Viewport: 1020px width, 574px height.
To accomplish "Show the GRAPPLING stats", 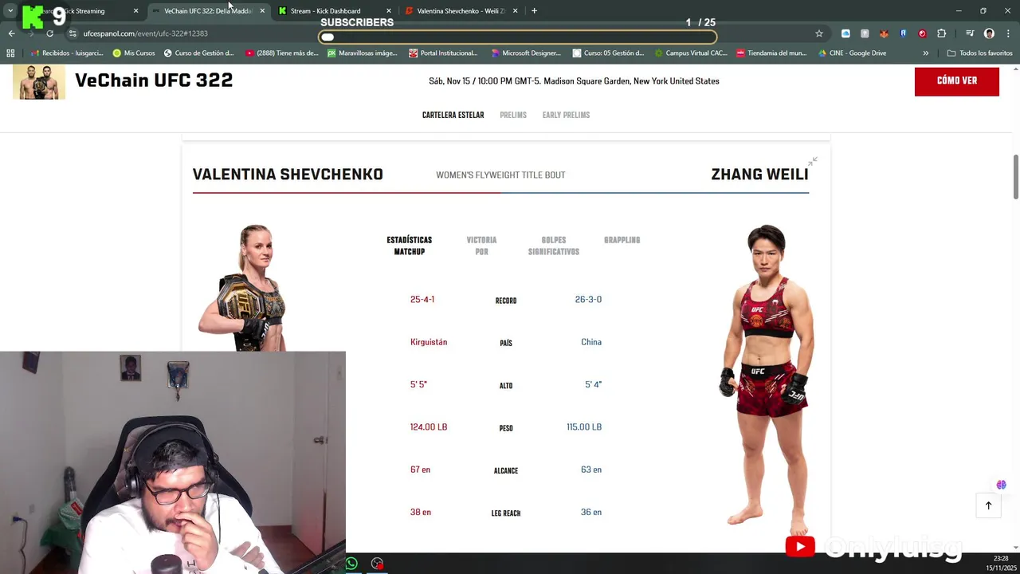I will tap(622, 240).
